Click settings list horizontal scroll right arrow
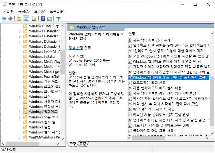Viewport: 215px width, 153px height. (x=207, y=138)
